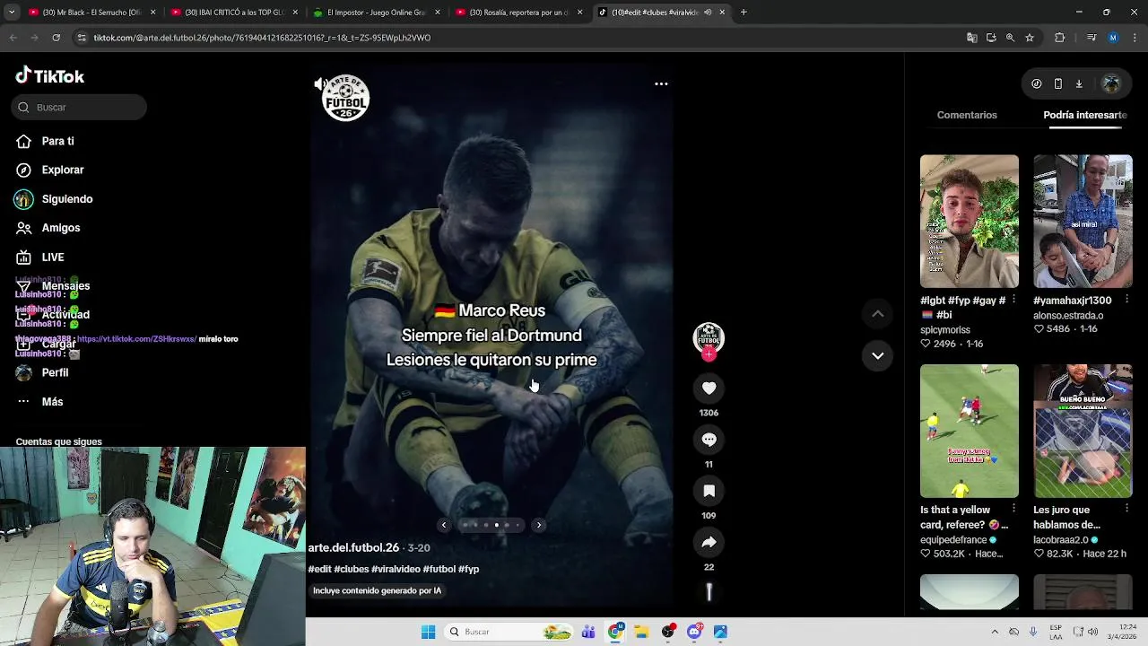Viewport: 1148px width, 646px height.
Task: Like the Marco Reus post
Action: [709, 388]
